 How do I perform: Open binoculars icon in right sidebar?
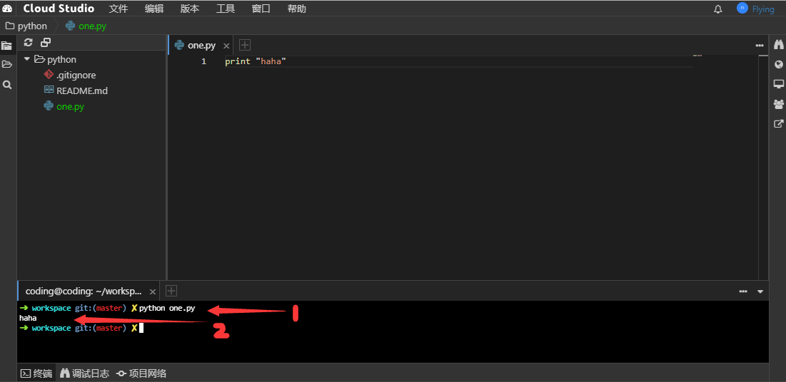click(778, 45)
